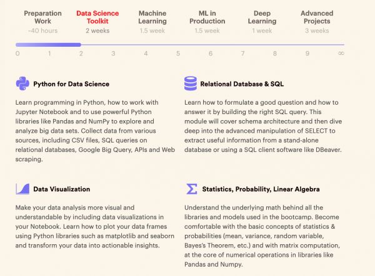This screenshot has height=276, width=375.
Task: Click the Python logo icon
Action: pos(22,83)
